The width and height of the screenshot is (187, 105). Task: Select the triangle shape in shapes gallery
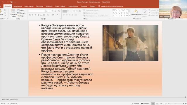tap(114, 13)
